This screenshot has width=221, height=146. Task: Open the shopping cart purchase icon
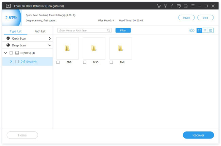point(159,6)
